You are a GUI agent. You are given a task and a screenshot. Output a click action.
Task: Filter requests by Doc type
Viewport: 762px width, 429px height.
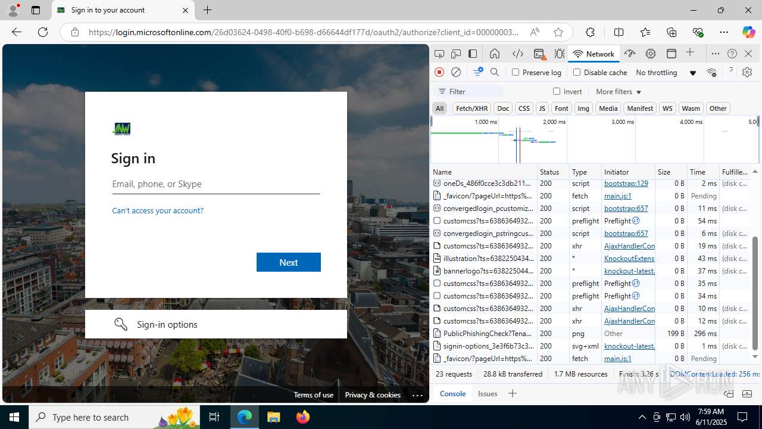click(x=503, y=108)
